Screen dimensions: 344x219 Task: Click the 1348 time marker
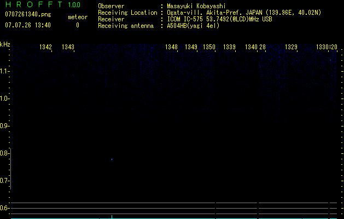(171, 47)
